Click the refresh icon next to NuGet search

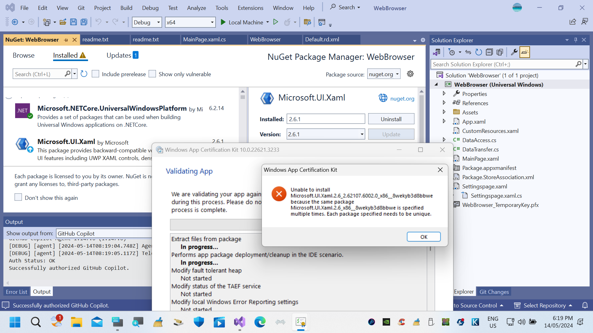tap(84, 74)
